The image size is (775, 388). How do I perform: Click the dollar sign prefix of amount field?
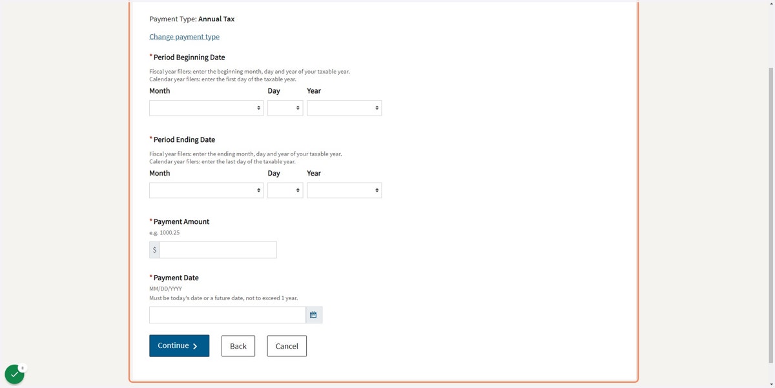[154, 250]
